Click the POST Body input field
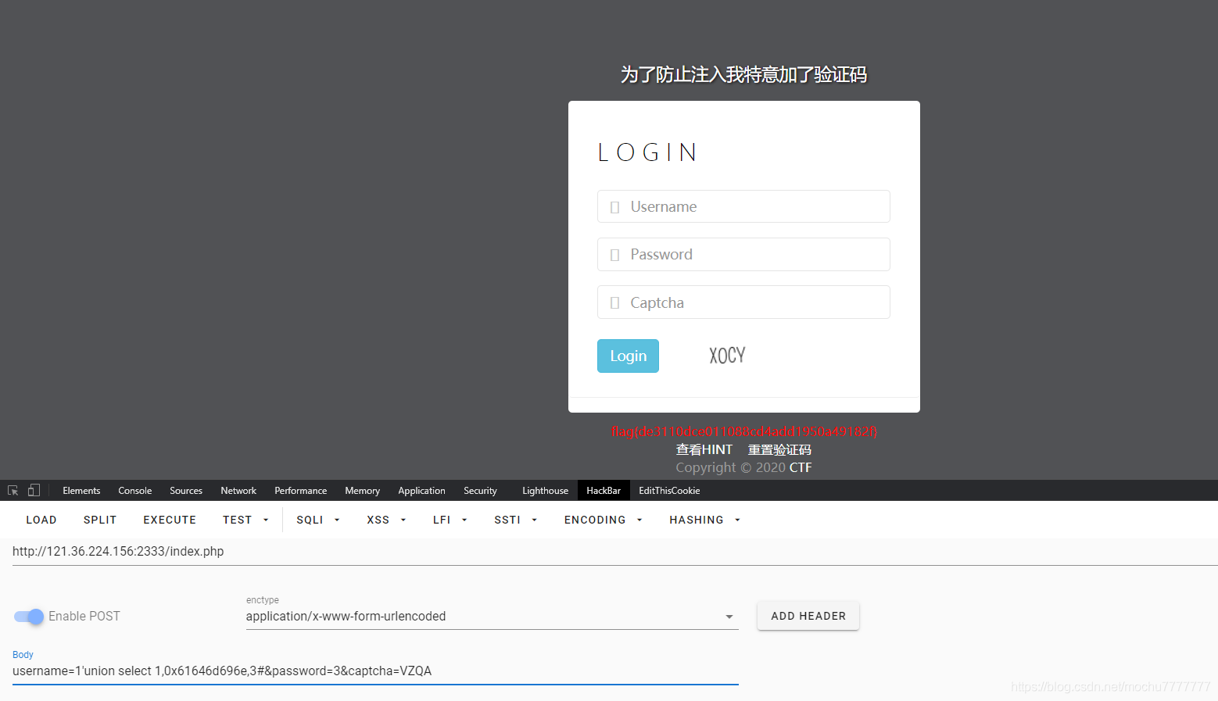This screenshot has width=1218, height=701. coord(375,671)
